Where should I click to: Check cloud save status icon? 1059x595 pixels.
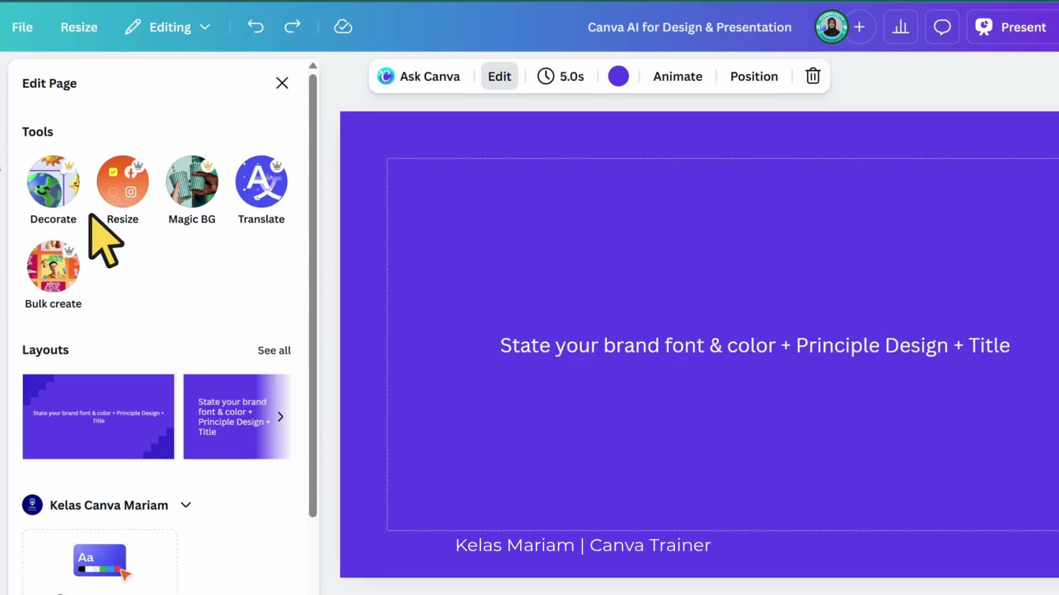point(343,26)
